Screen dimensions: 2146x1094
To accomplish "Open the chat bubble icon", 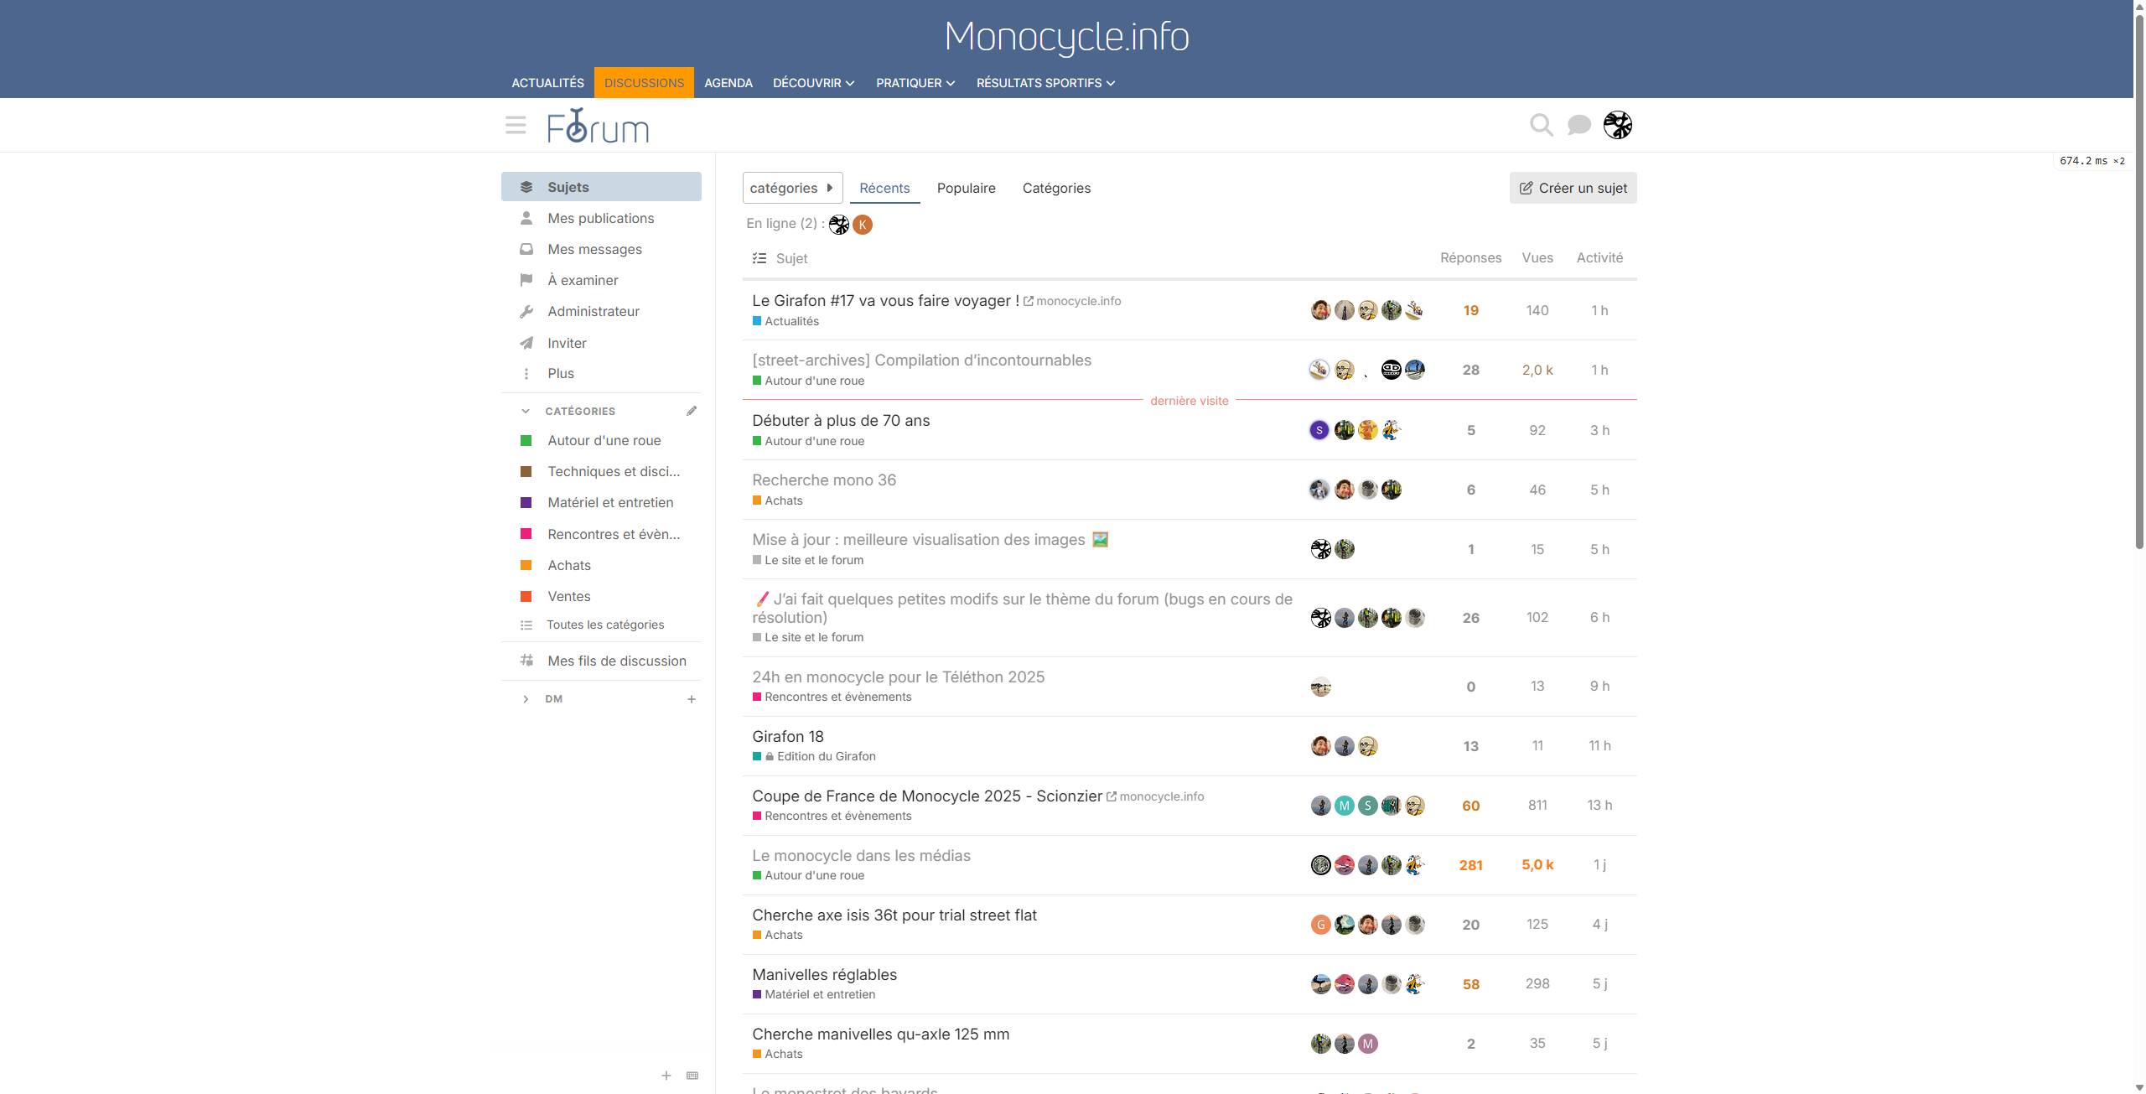I will [x=1578, y=126].
